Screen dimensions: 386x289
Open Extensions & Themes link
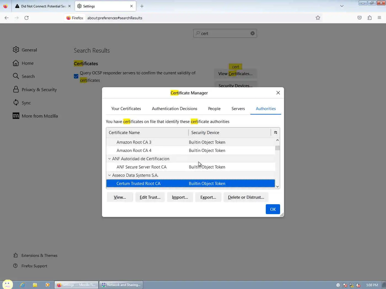35,255
